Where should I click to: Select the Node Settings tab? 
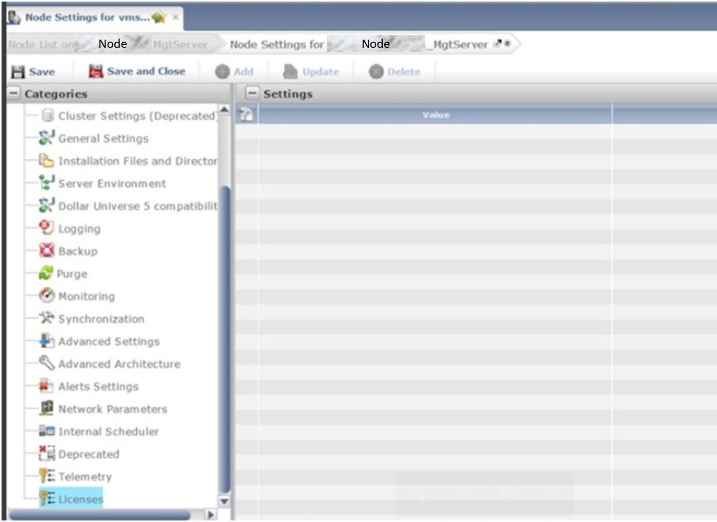pos(88,18)
